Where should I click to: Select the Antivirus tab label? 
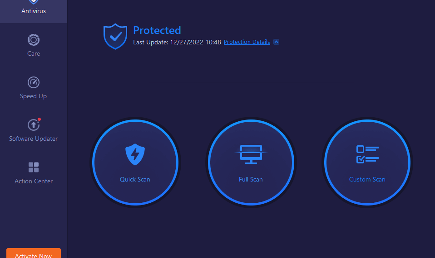[34, 11]
